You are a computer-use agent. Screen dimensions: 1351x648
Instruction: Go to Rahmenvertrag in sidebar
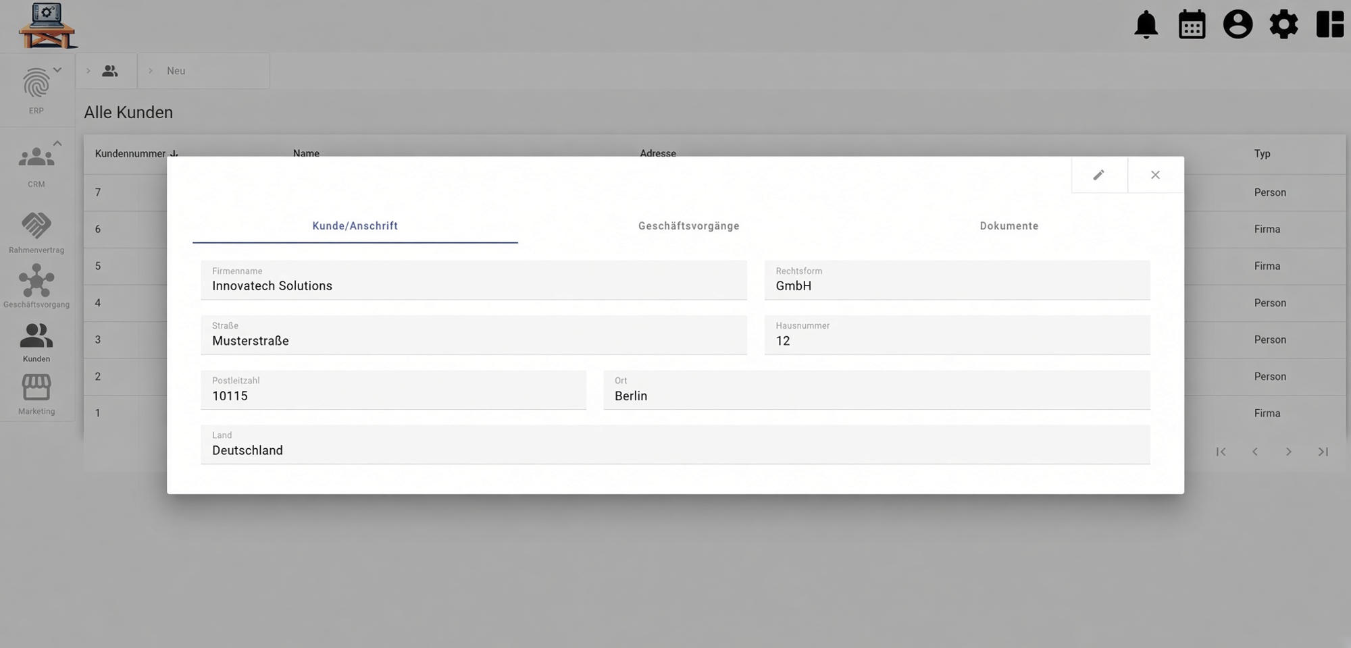(x=36, y=233)
